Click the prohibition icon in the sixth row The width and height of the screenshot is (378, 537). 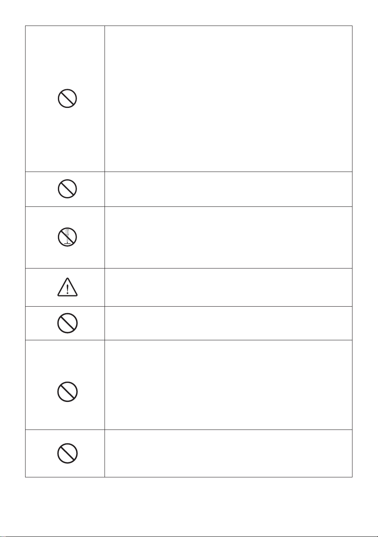(67, 392)
